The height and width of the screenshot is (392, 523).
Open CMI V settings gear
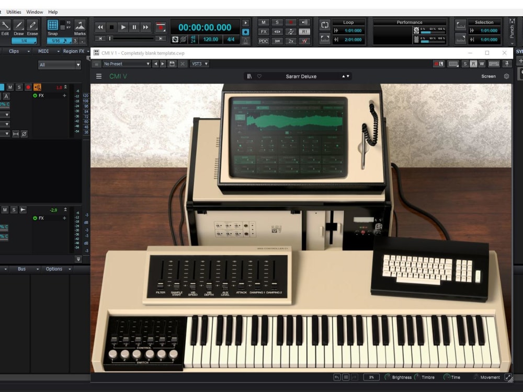(506, 76)
